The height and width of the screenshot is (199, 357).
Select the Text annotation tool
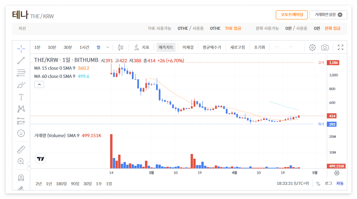21,97
